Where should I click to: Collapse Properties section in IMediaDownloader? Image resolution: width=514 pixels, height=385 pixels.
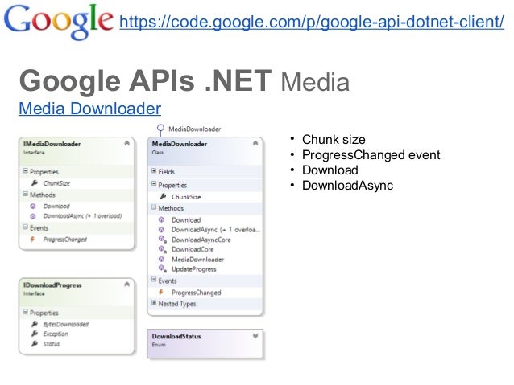[x=25, y=171]
